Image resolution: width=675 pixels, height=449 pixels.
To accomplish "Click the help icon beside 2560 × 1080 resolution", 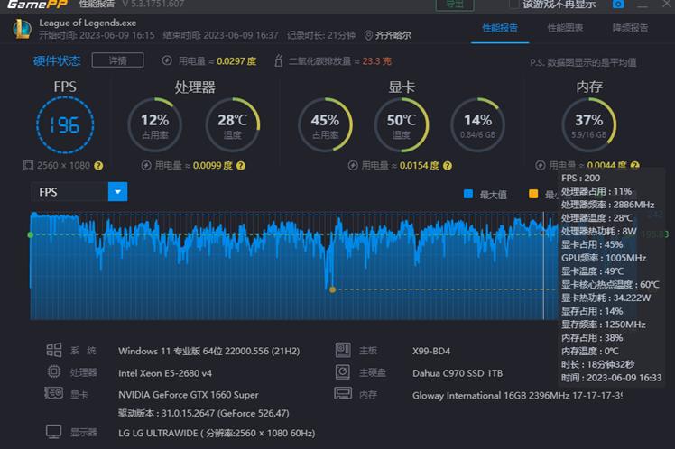I will (x=99, y=166).
